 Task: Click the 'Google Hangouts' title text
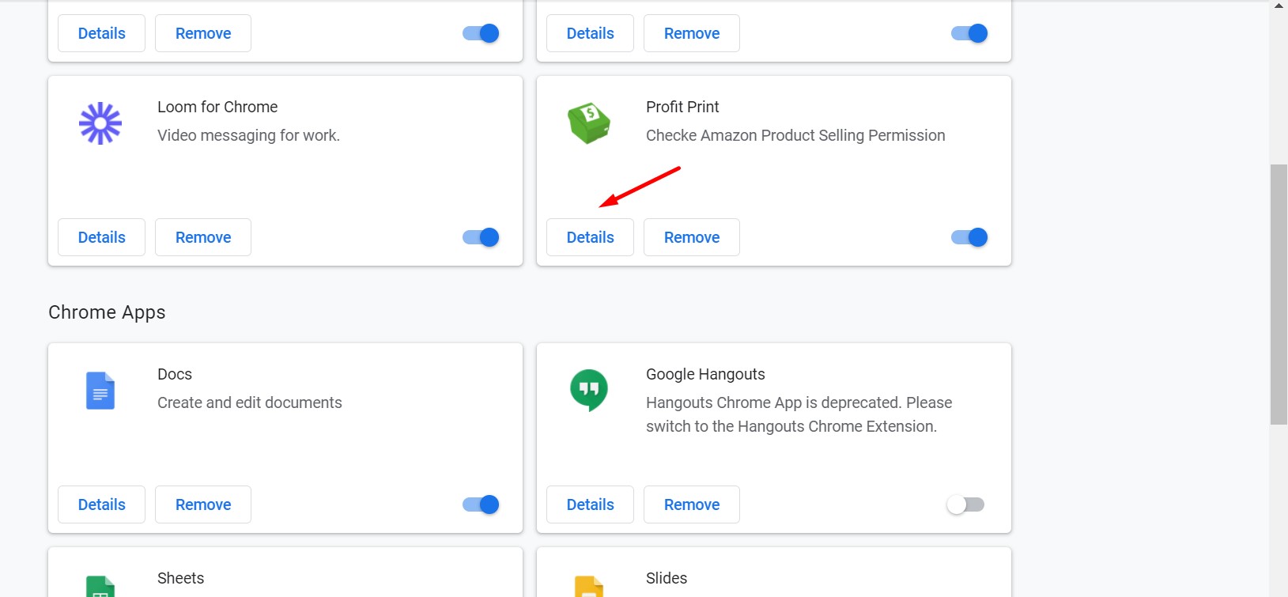tap(705, 374)
